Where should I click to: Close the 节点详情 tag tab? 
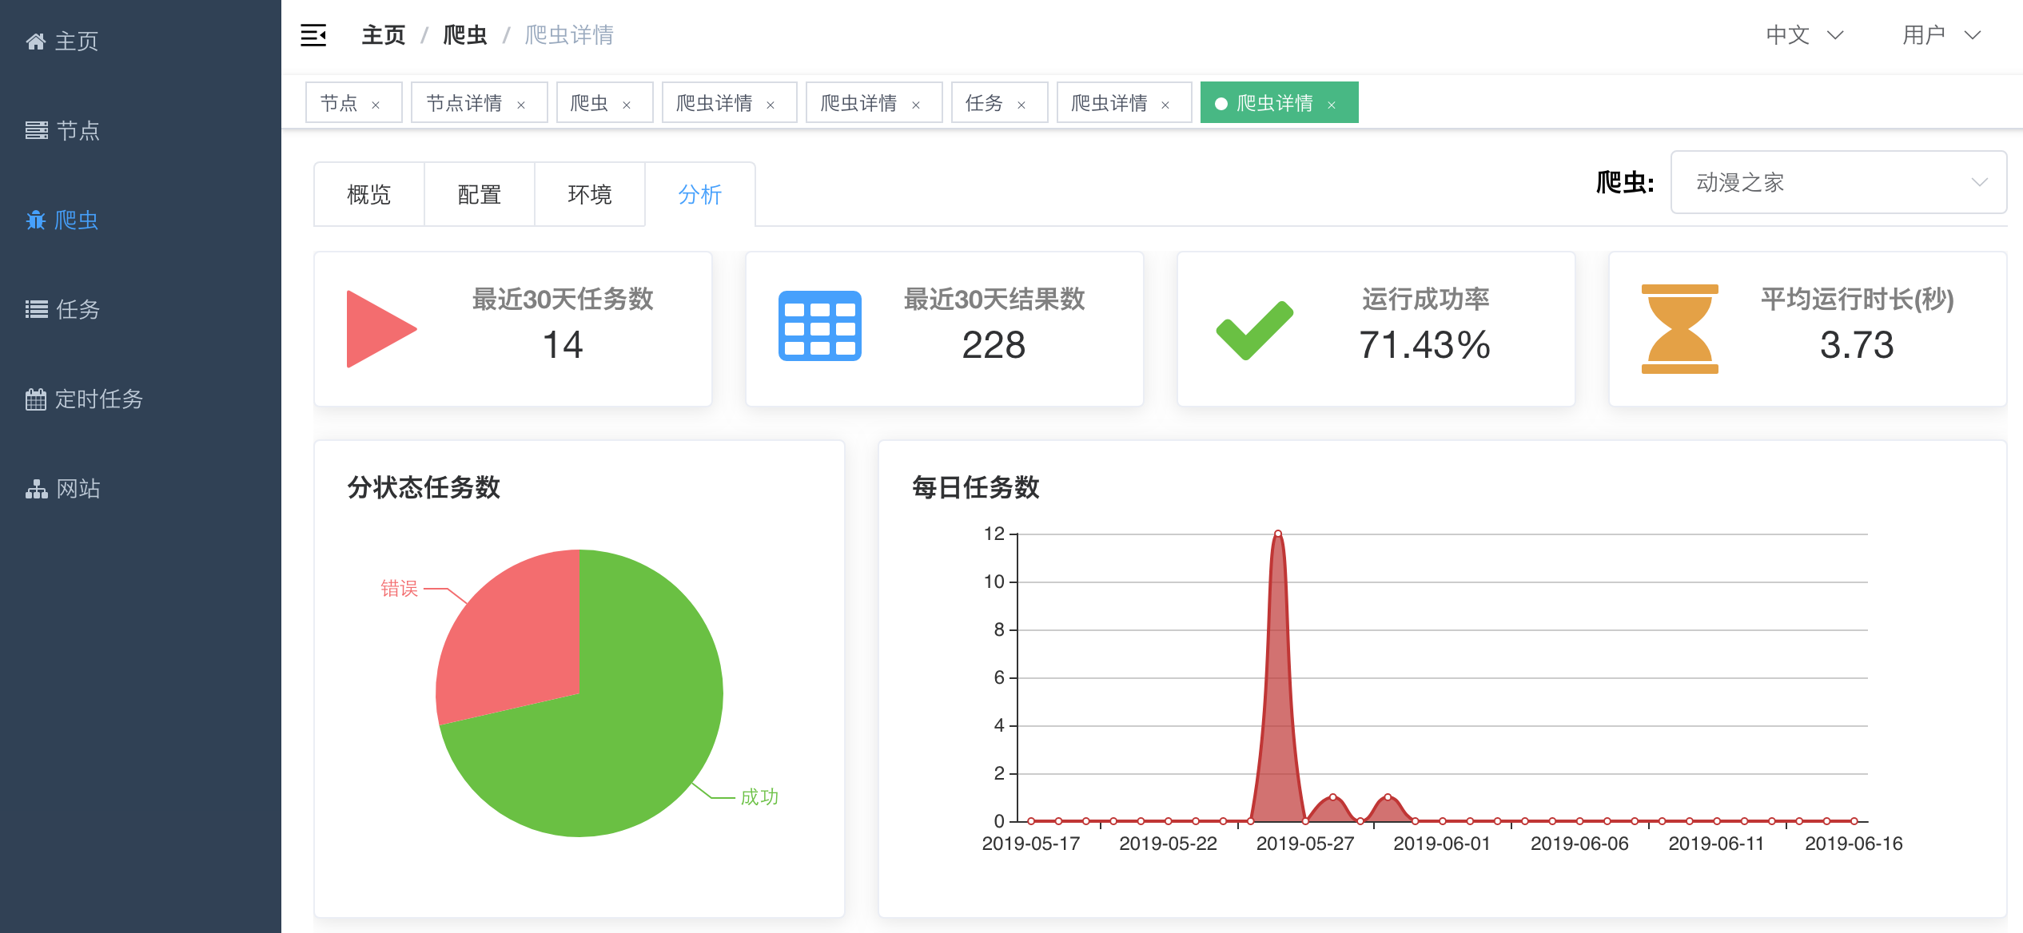[521, 105]
